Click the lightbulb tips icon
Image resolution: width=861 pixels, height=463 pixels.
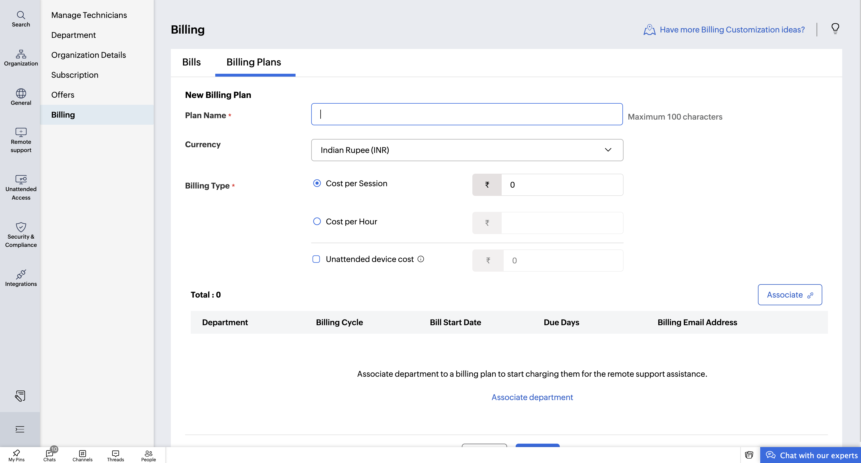pos(835,29)
